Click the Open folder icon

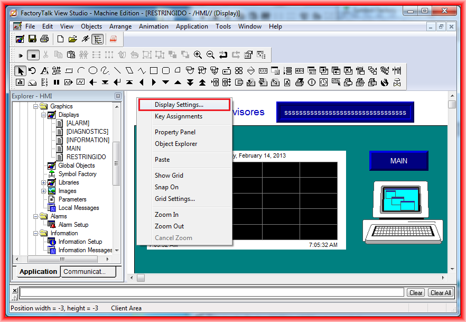(72, 39)
